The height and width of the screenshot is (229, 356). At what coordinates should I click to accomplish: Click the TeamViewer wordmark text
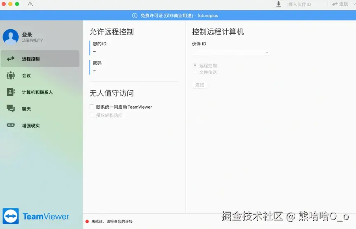45,217
